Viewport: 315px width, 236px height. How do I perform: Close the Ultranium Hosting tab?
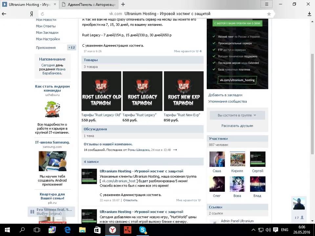click(55, 4)
